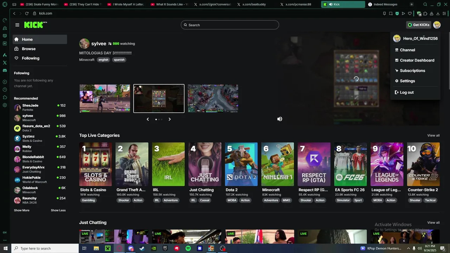
Task: Open sylvee's avatar in the featured stream
Action: point(84,44)
